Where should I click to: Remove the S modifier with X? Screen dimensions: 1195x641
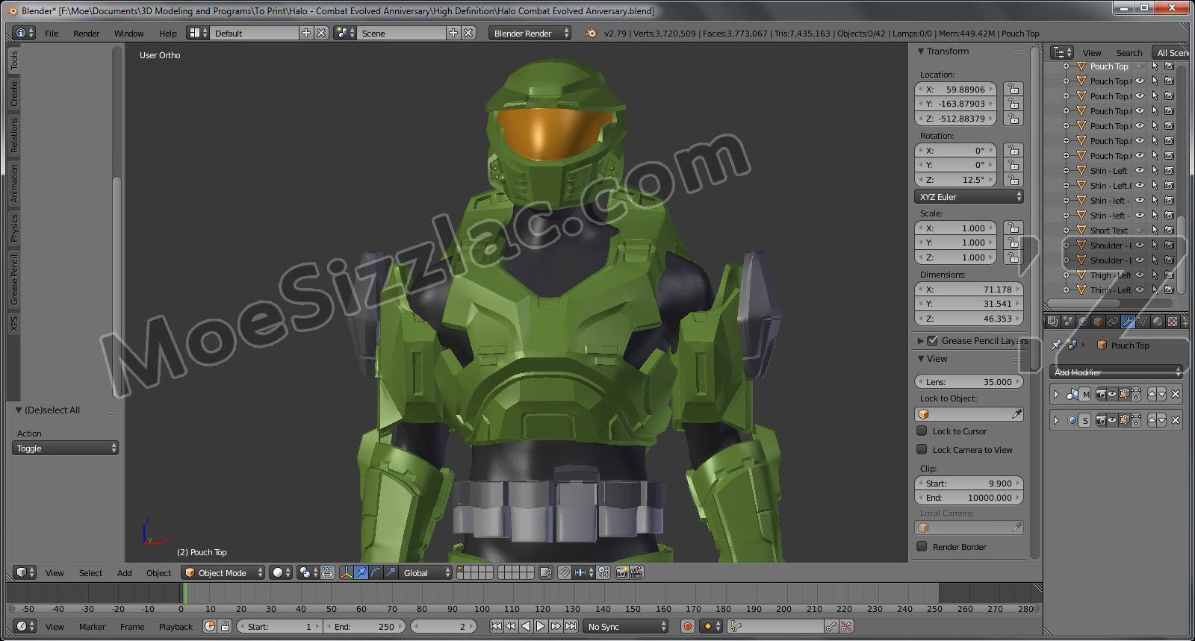(x=1176, y=421)
